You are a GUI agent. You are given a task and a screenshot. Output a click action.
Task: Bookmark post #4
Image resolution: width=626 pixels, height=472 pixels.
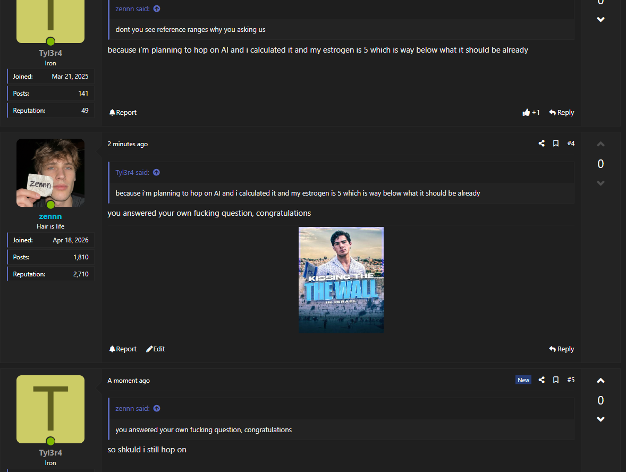pos(555,144)
